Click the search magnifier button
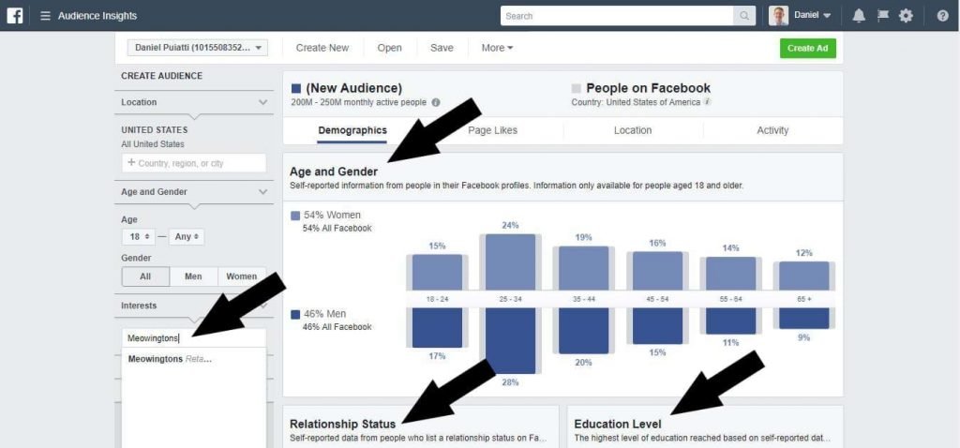 [x=744, y=16]
